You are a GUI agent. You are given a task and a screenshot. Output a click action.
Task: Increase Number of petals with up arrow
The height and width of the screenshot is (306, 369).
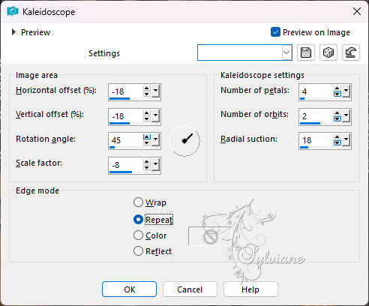[x=337, y=88]
